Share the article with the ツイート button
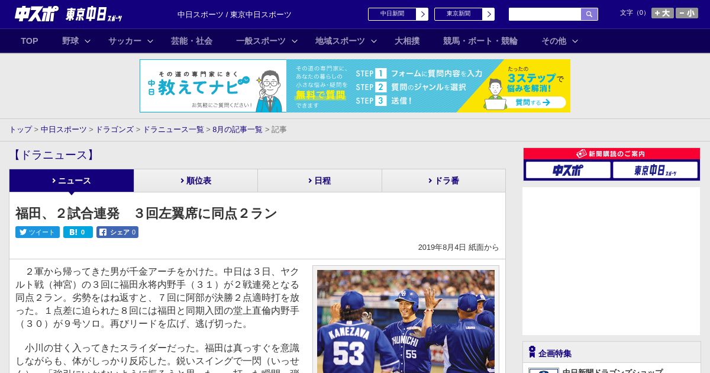The height and width of the screenshot is (373, 710). coord(38,232)
